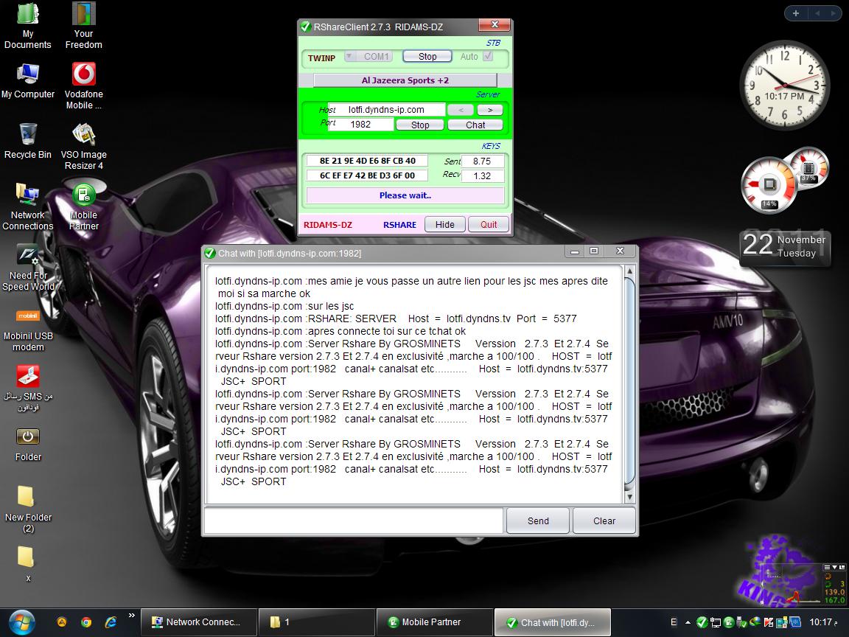Switch to Mobile Partner taskbar item
849x637 pixels.
[x=434, y=622]
